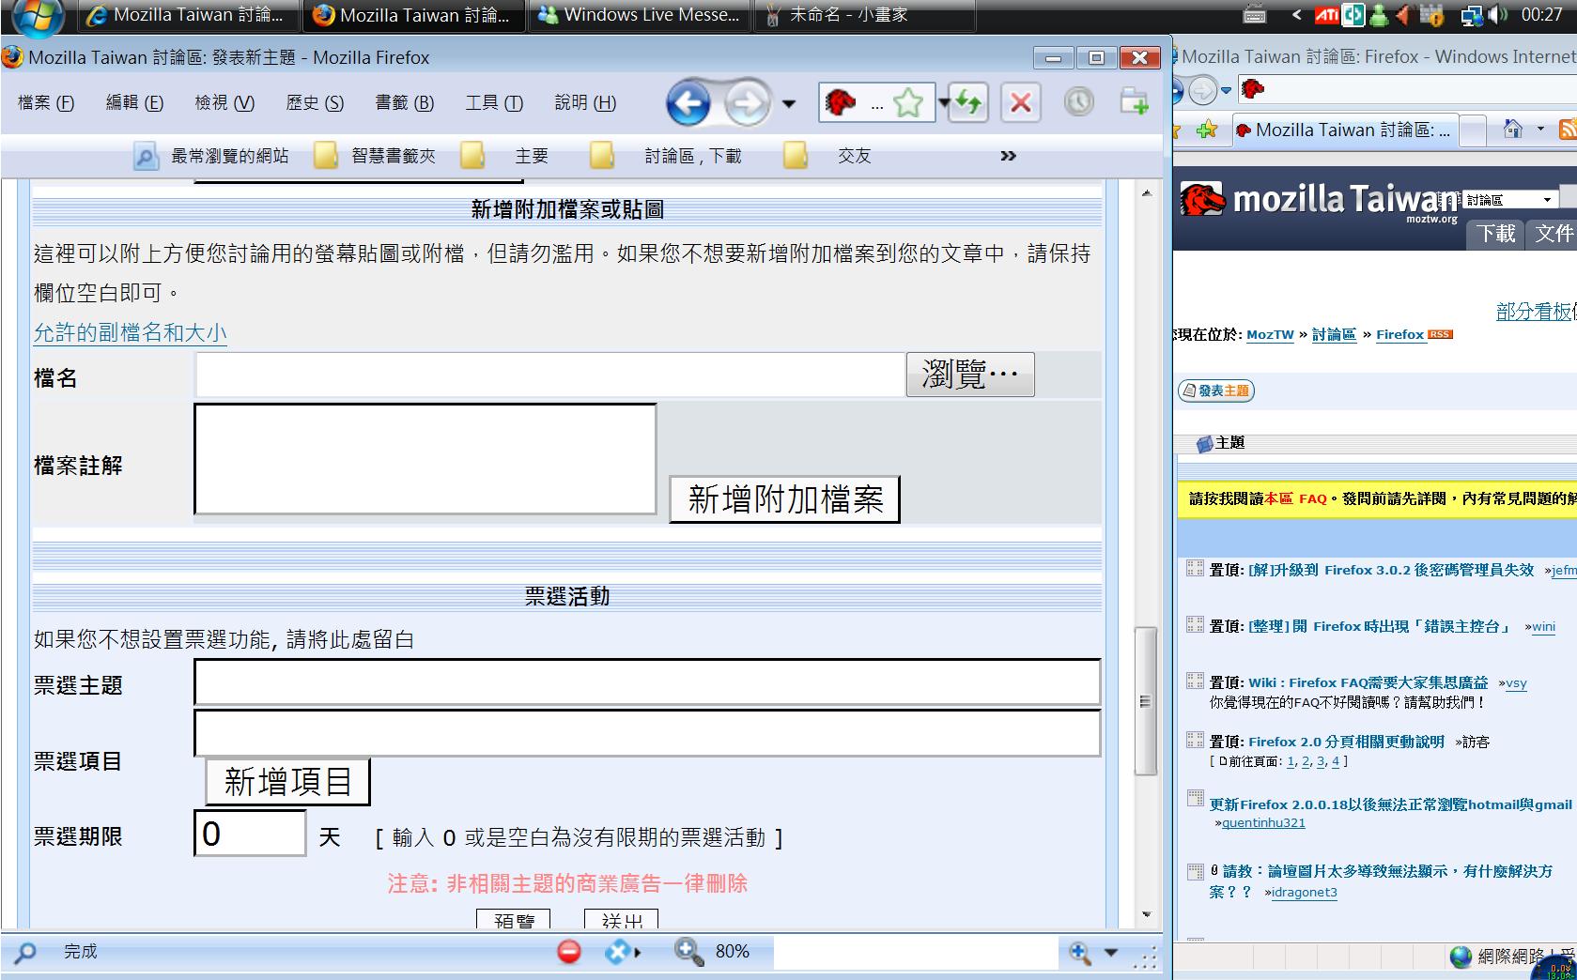1577x980 pixels.
Task: Click the red blocker icon in status bar
Action: [569, 952]
